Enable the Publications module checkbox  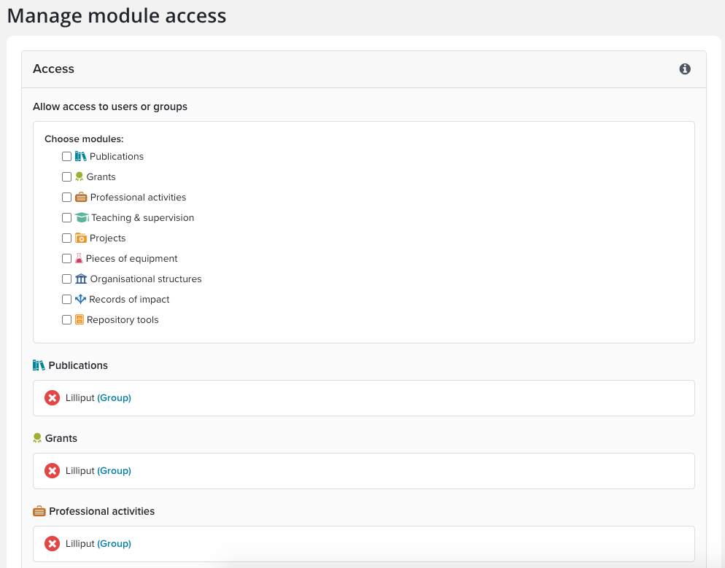(67, 157)
